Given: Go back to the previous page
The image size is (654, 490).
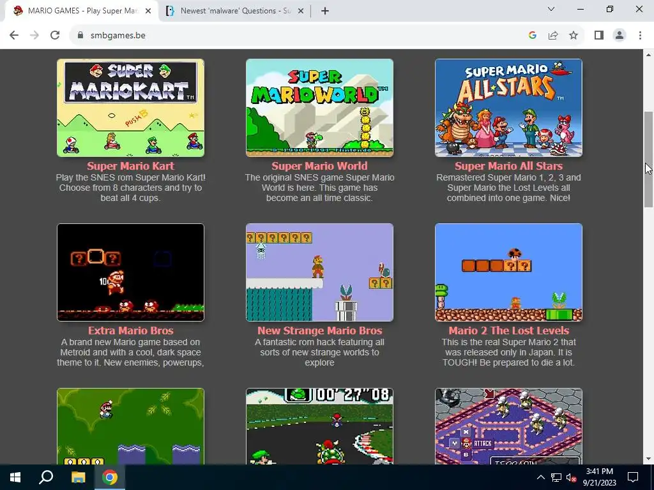Looking at the screenshot, I should click(x=14, y=36).
